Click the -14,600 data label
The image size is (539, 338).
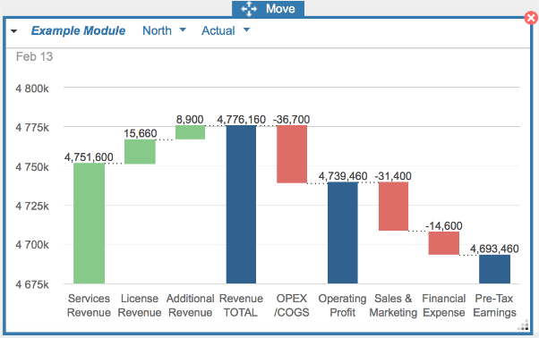444,226
